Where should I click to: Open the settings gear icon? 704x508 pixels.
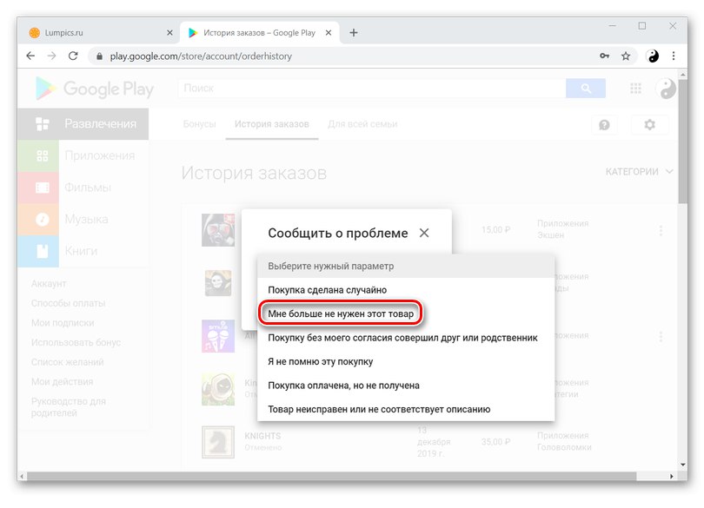648,124
